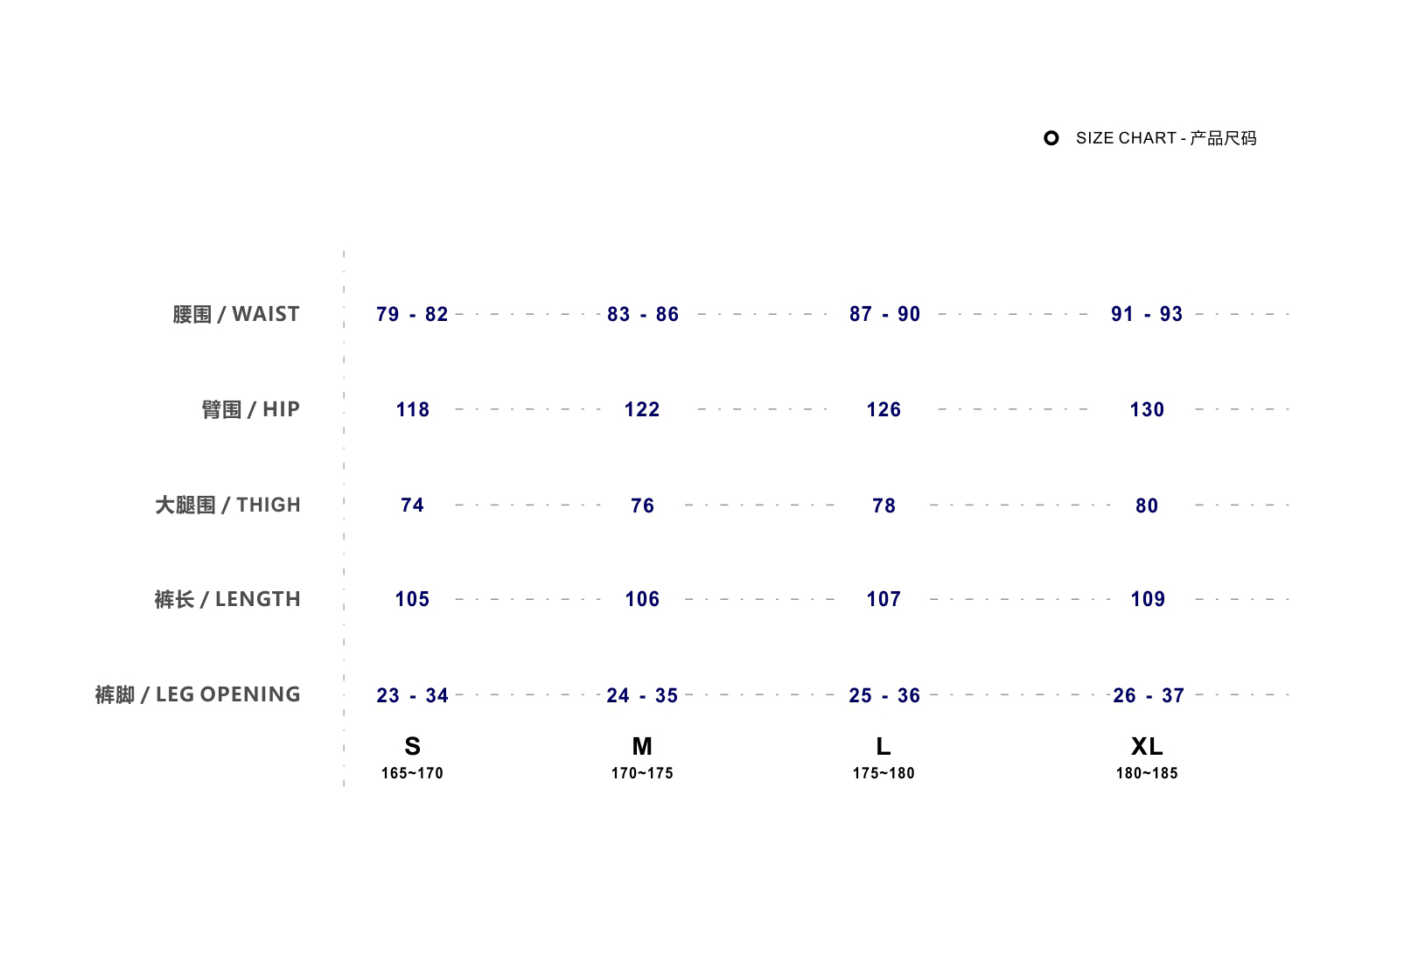Click the M size heading
This screenshot has width=1425, height=976.
tap(642, 746)
